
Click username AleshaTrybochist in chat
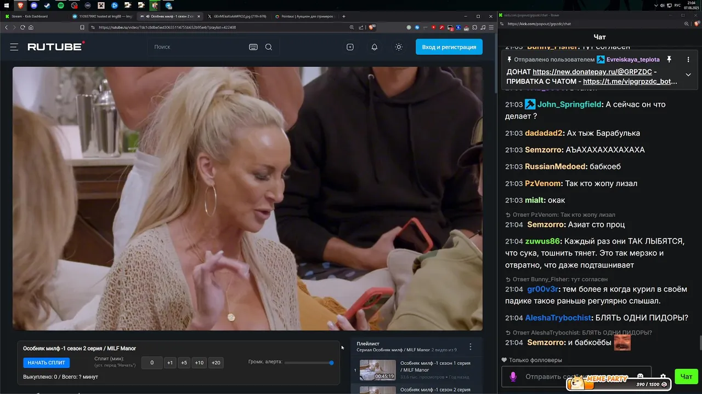[559, 317]
